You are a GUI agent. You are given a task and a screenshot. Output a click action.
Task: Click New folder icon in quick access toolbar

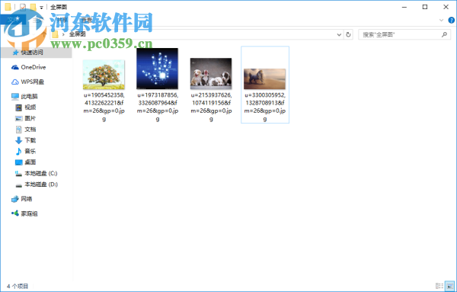[33, 7]
